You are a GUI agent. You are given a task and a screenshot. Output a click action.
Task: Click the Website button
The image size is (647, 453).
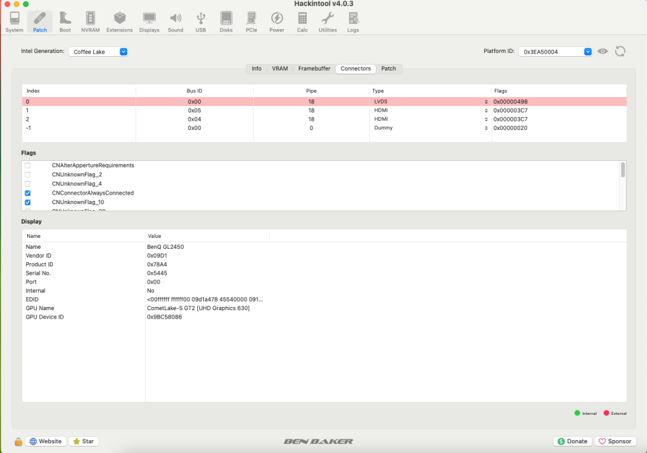(x=46, y=441)
